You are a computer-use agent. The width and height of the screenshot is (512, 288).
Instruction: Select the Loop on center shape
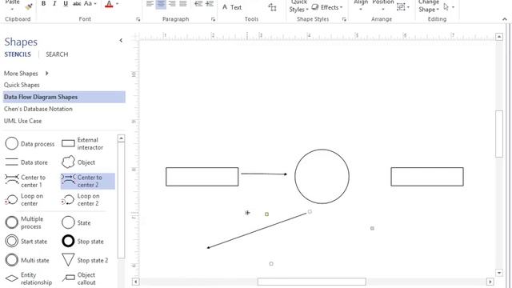[24, 199]
